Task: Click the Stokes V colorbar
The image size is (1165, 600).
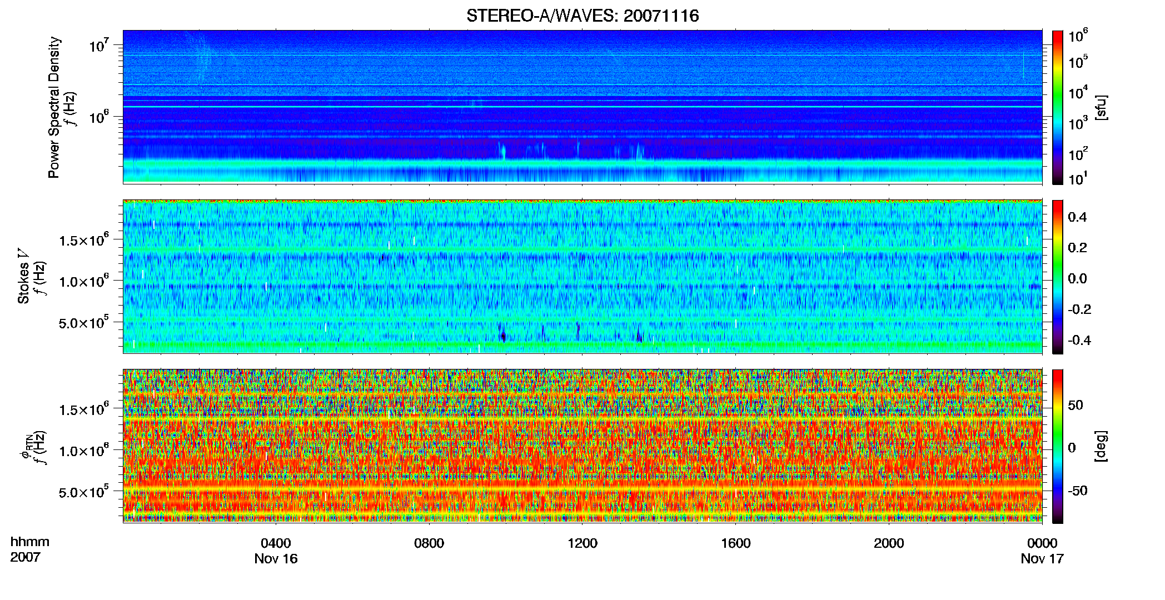Action: [1058, 277]
